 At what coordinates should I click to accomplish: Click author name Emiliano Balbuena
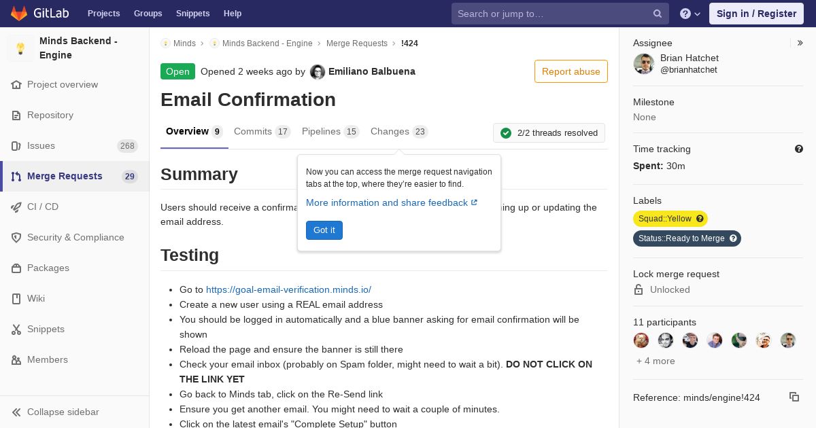pyautogui.click(x=372, y=71)
